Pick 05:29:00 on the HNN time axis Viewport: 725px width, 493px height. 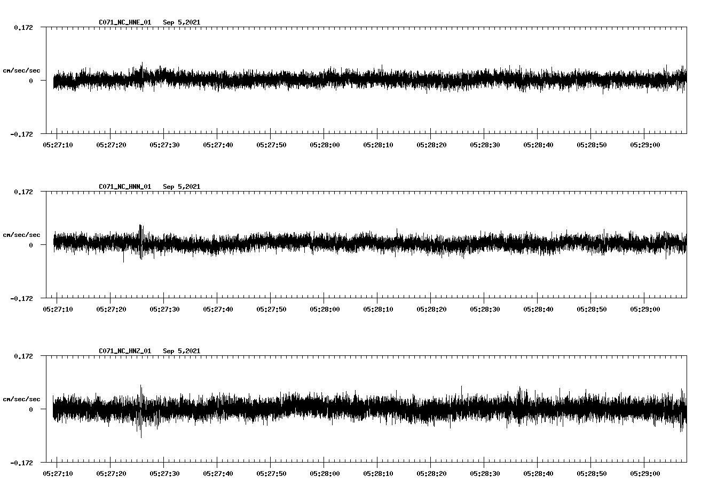pyautogui.click(x=645, y=309)
